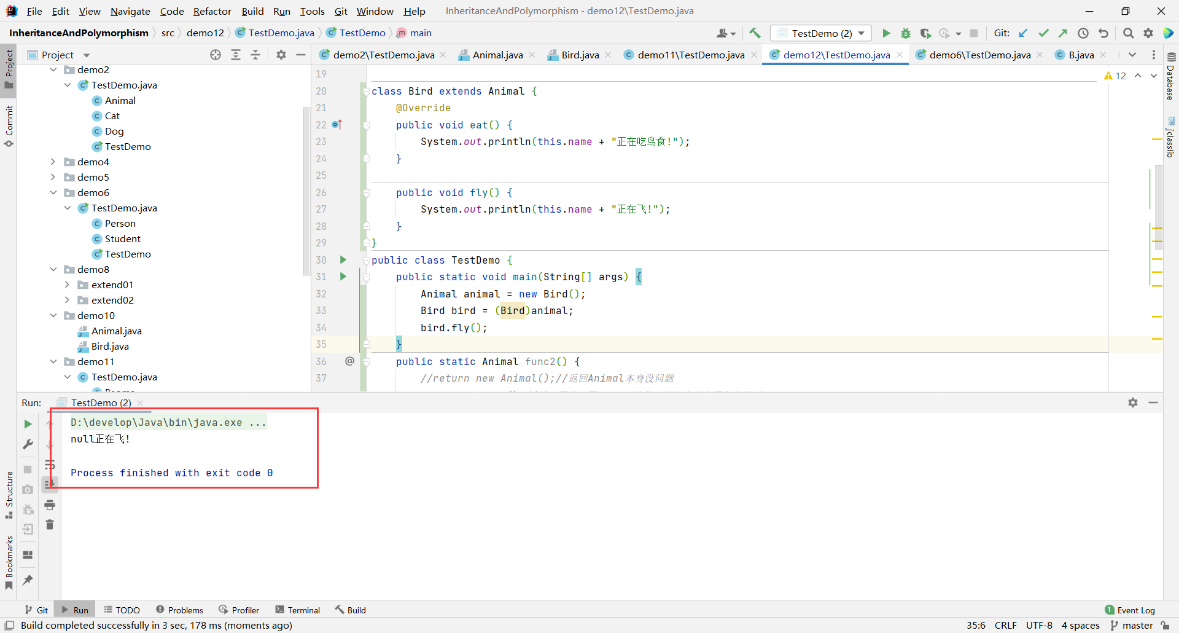Open Search Everywhere magnifier icon
1179x633 pixels.
tap(1129, 33)
